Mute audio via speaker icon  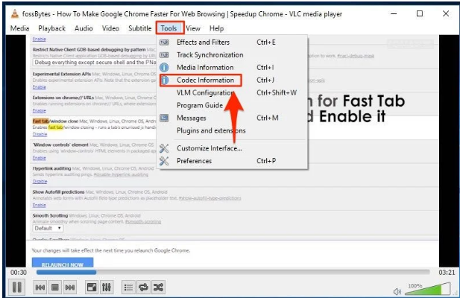click(x=397, y=291)
